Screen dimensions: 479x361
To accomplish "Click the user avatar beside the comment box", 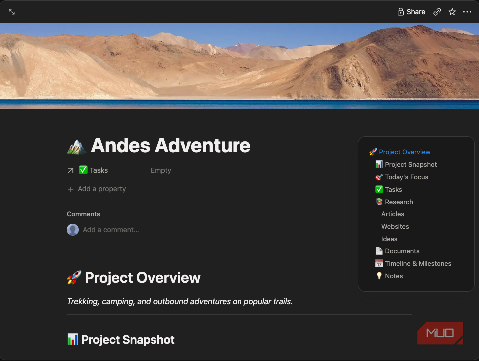I will (x=73, y=230).
